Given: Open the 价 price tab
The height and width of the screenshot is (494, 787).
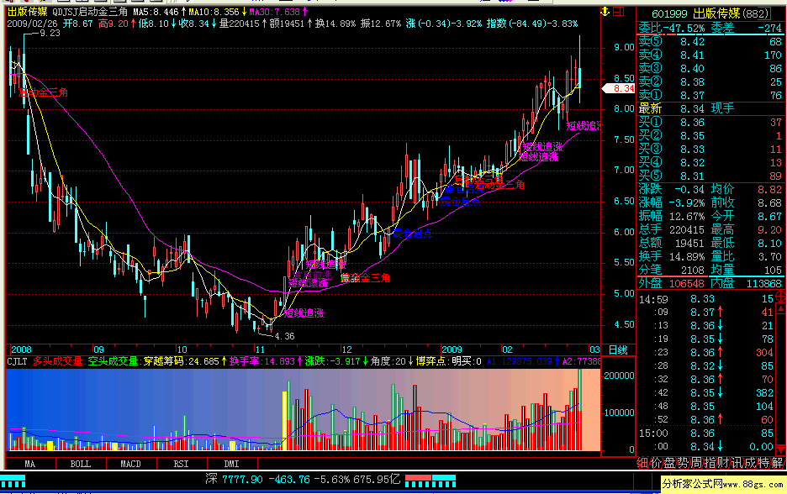Looking at the screenshot, I should pyautogui.click(x=656, y=463).
